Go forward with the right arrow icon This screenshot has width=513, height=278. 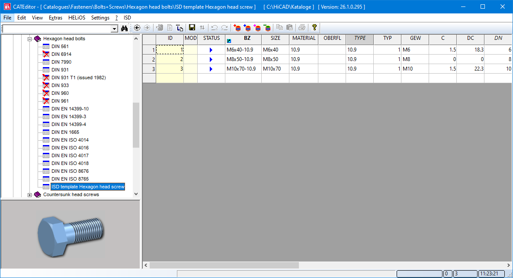pyautogui.click(x=147, y=28)
